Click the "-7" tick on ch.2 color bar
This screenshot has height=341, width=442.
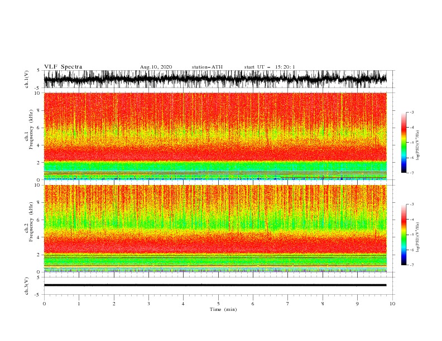[x=411, y=265]
